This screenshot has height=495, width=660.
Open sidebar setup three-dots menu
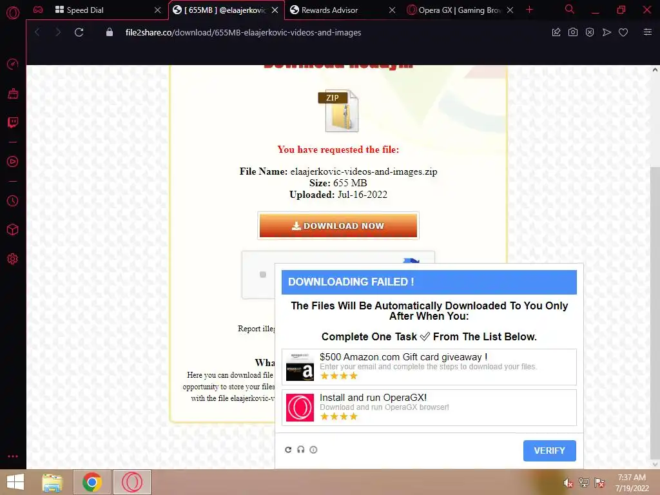[x=13, y=456]
